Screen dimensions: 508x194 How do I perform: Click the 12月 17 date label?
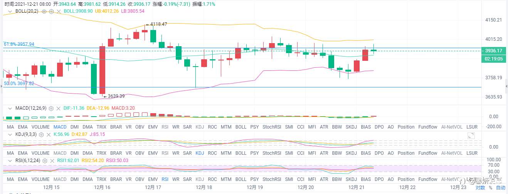(x=153, y=187)
